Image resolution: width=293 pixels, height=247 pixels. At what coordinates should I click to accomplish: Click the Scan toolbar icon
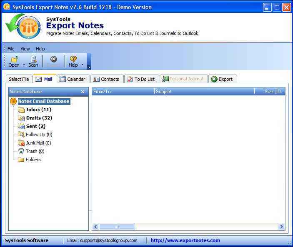[33, 59]
